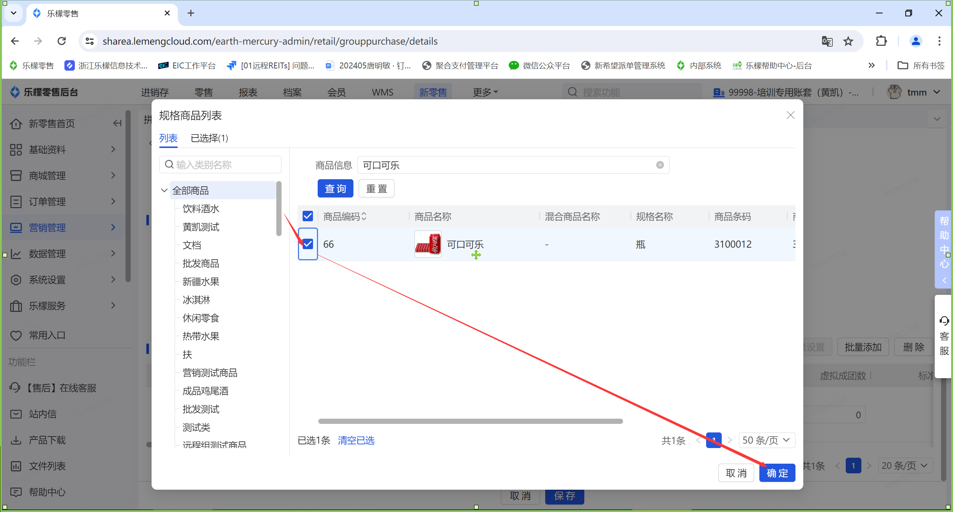Click the 数据管理 chart icon

(16, 254)
